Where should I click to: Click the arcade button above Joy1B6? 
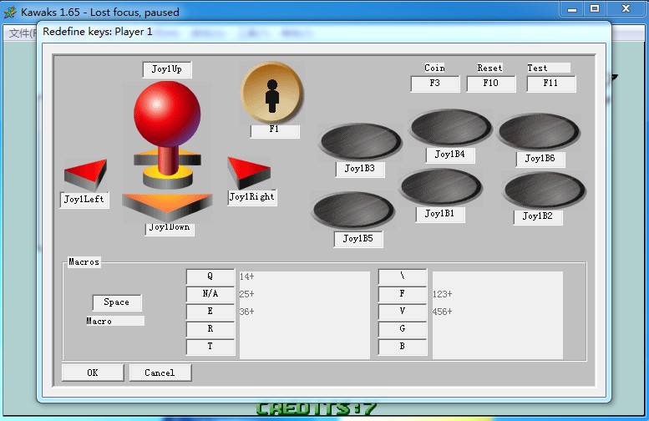[539, 132]
